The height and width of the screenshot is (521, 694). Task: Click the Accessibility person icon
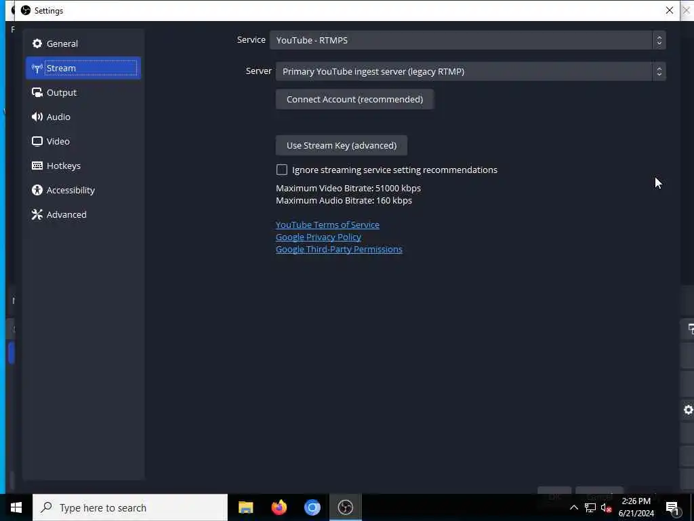tap(37, 190)
